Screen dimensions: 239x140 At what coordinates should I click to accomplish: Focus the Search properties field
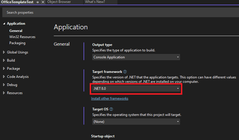click(x=121, y=12)
